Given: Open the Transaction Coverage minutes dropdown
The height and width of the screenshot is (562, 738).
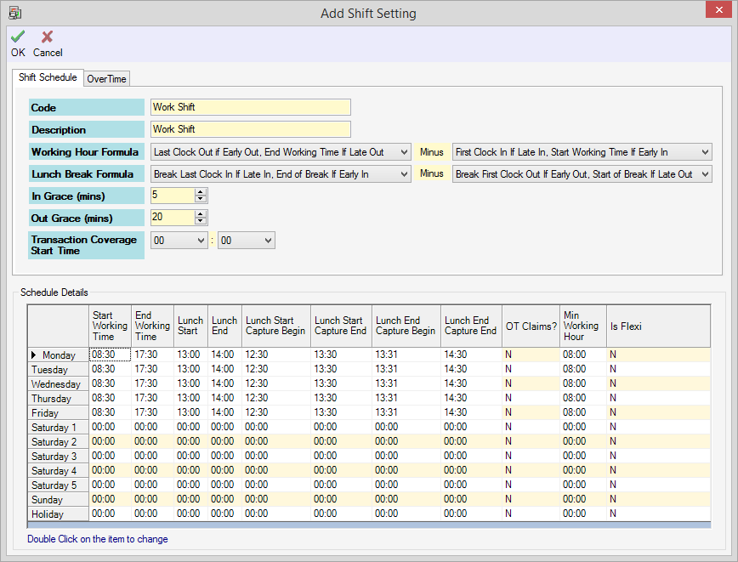Looking at the screenshot, I should pyautogui.click(x=268, y=241).
